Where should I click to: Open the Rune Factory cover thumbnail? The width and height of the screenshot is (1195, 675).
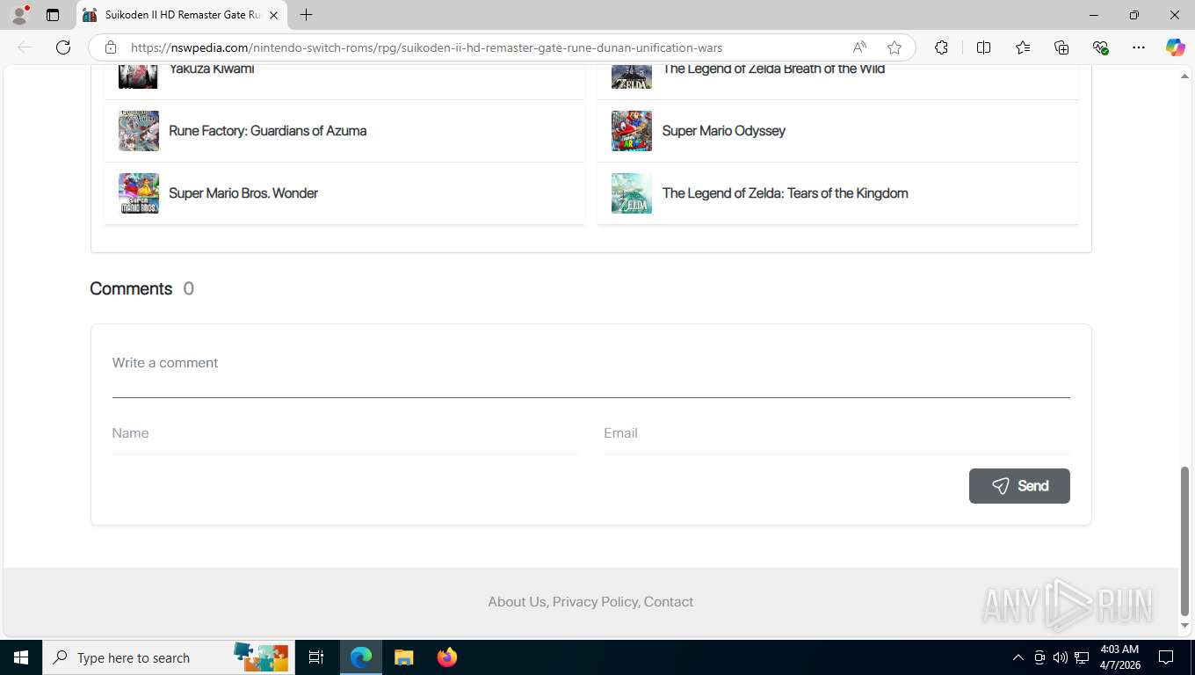(x=139, y=131)
